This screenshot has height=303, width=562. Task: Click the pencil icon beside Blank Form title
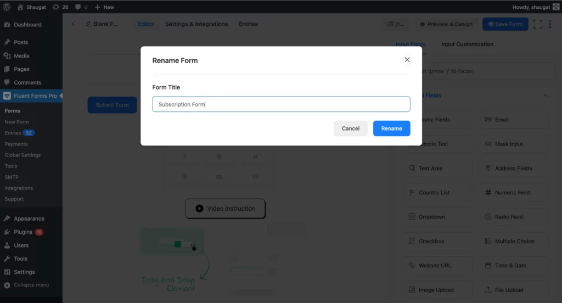coord(88,24)
